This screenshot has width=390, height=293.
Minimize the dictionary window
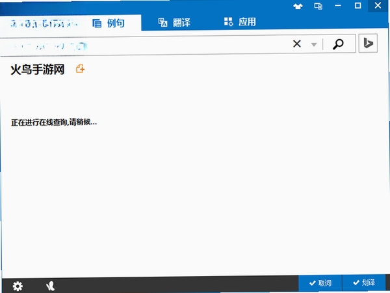click(x=338, y=5)
